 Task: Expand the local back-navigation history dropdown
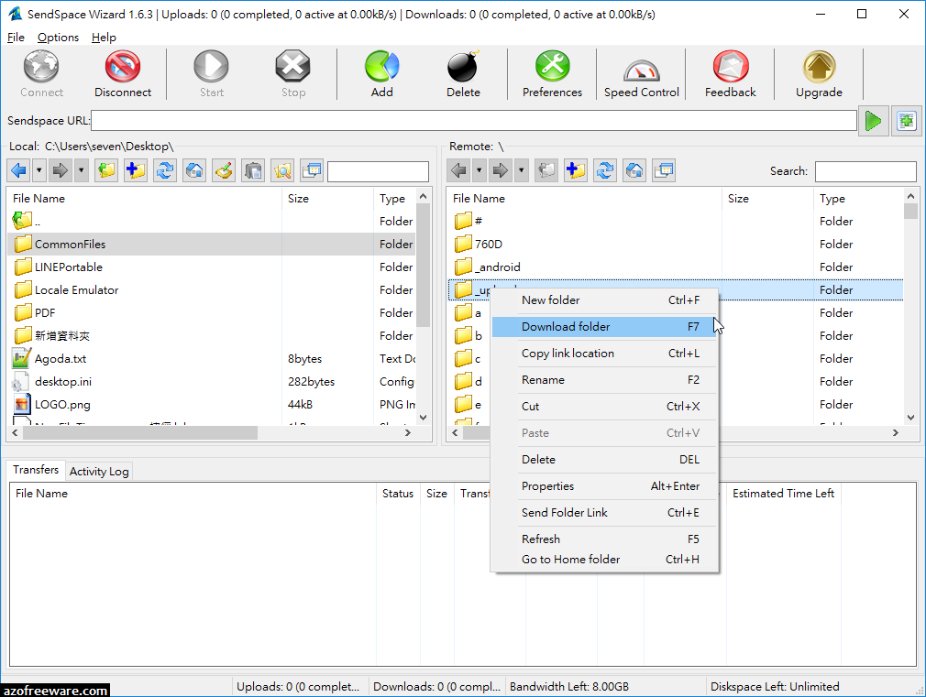38,170
